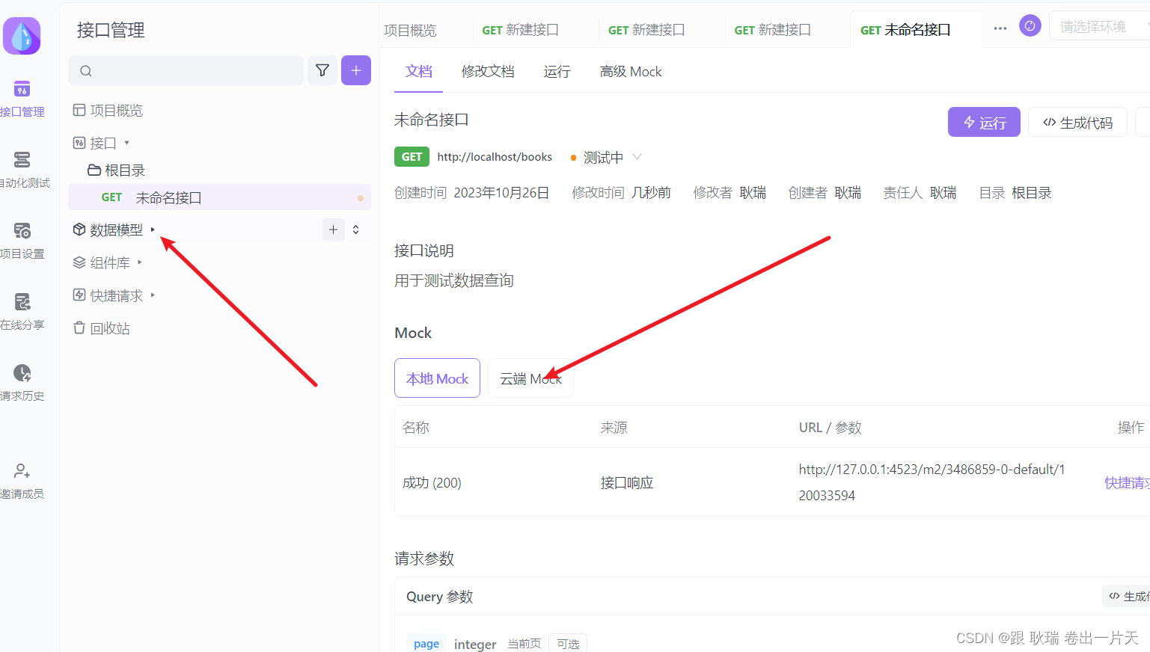This screenshot has width=1150, height=652.
Task: Switch to the second GET 新建接口 tab
Action: click(x=646, y=30)
